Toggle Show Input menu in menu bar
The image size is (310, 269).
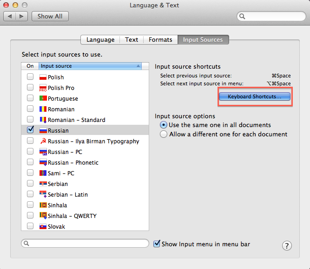click(157, 243)
